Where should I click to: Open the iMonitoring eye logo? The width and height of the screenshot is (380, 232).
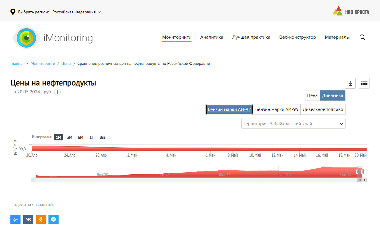point(26,37)
